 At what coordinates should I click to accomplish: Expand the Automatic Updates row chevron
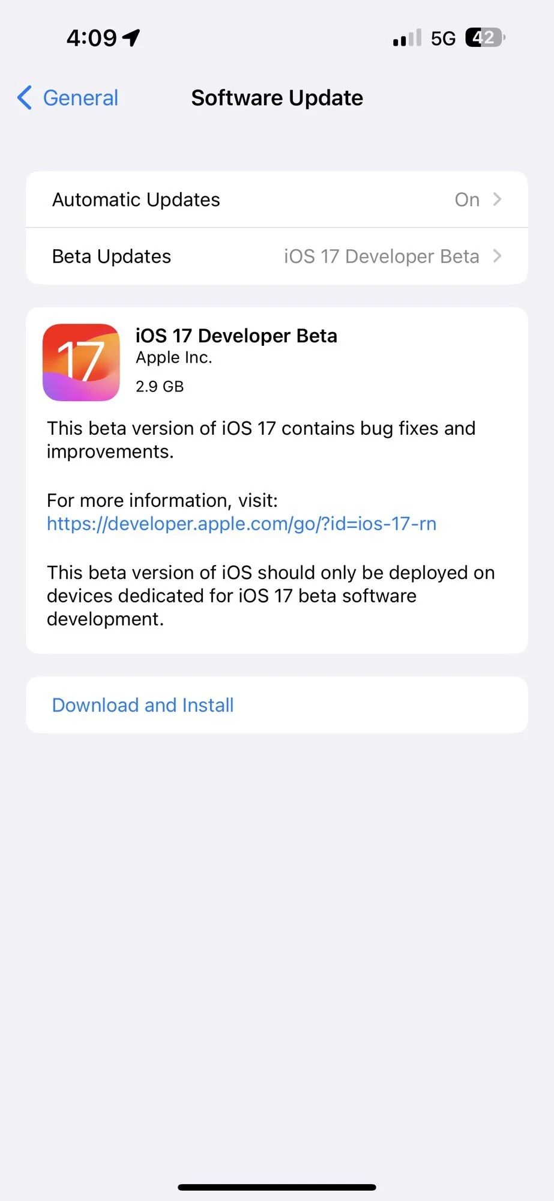coord(498,199)
